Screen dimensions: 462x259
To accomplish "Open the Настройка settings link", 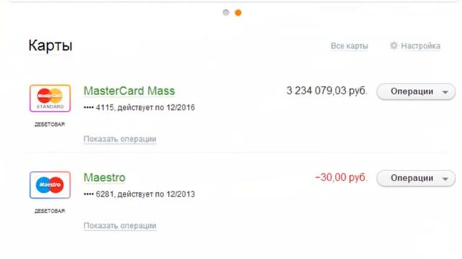I will point(421,46).
